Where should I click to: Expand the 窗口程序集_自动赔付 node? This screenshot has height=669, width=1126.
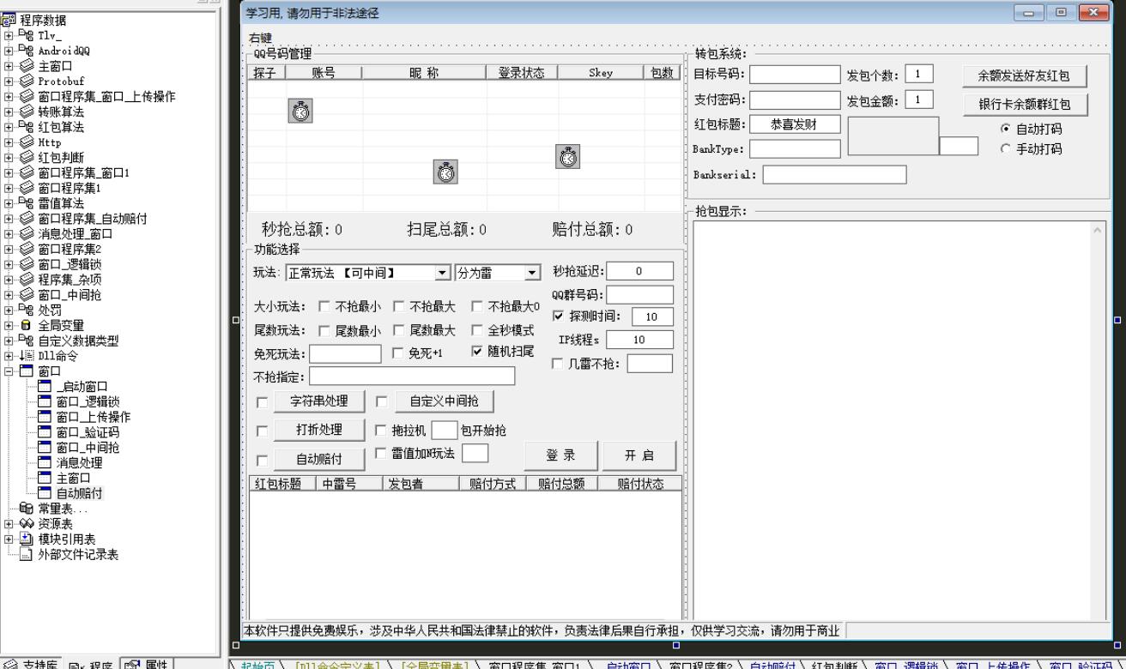pos(9,219)
